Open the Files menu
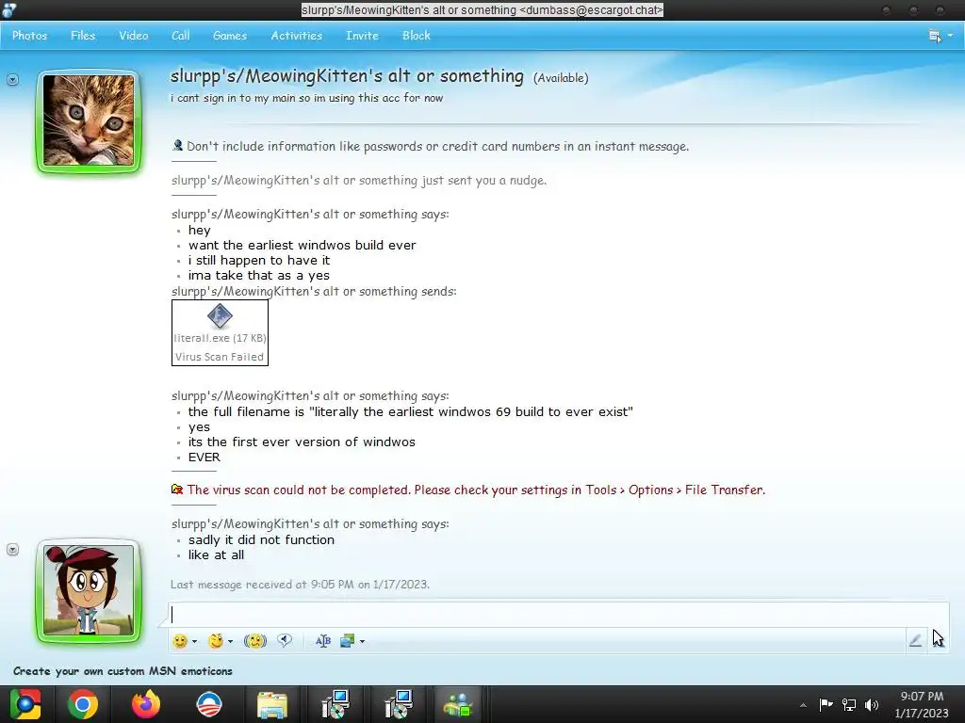Screen dimensions: 965x723 pyautogui.click(x=83, y=36)
